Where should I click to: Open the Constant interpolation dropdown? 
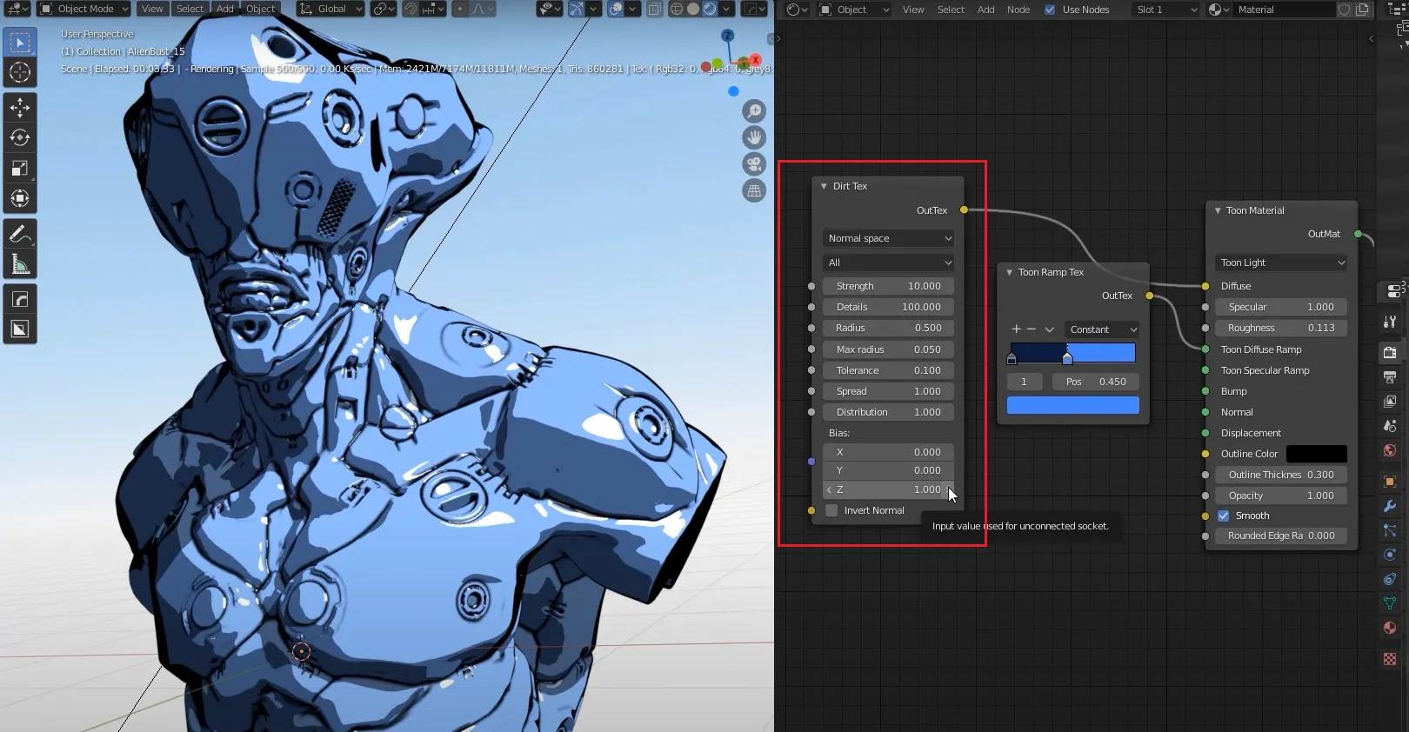pos(1102,329)
